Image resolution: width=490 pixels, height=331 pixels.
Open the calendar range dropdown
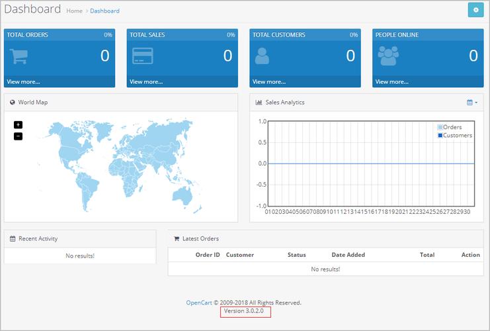pos(471,103)
